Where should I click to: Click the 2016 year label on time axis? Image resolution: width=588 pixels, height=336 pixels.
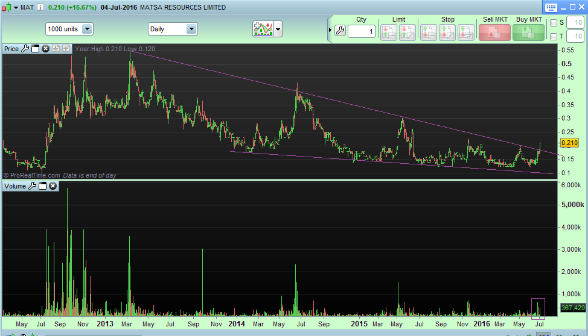click(482, 323)
